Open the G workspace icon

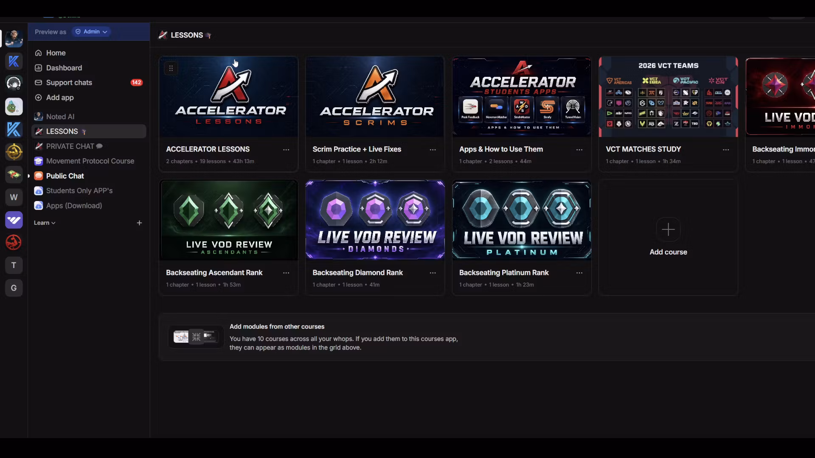14,288
